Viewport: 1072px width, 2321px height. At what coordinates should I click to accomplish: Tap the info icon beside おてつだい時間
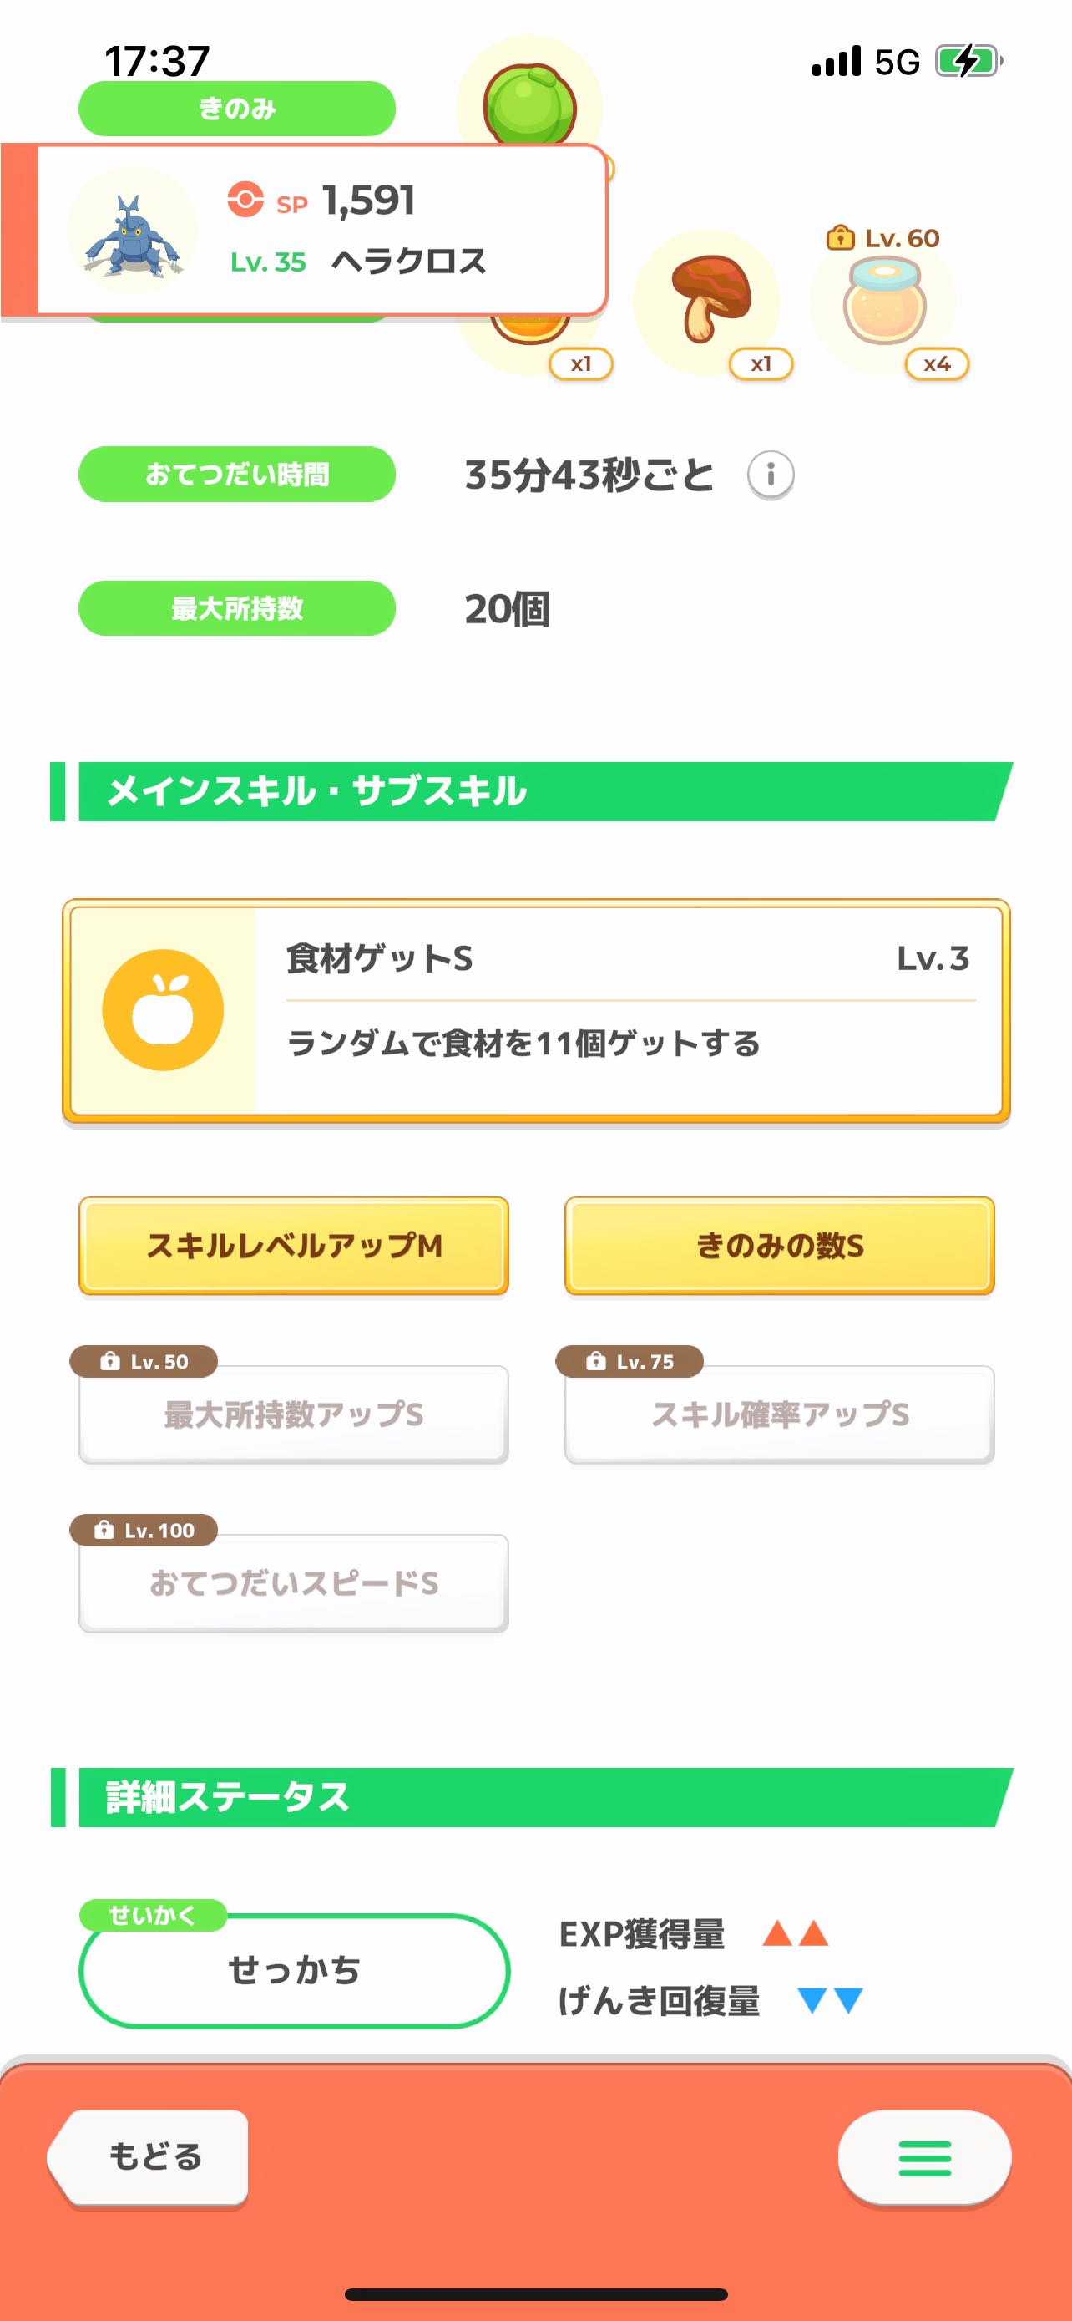771,474
